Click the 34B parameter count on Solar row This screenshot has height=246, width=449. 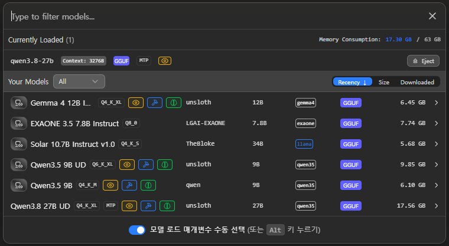[x=258, y=143]
